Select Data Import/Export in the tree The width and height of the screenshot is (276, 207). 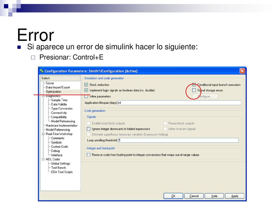[58, 87]
